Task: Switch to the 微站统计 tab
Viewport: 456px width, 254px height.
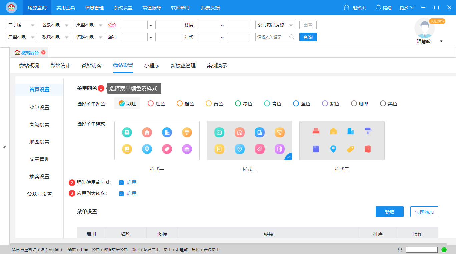Action: (x=60, y=66)
